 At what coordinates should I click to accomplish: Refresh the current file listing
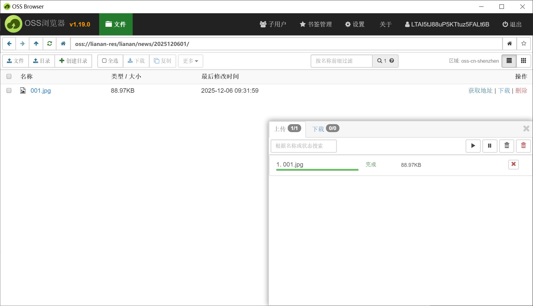[x=49, y=44]
